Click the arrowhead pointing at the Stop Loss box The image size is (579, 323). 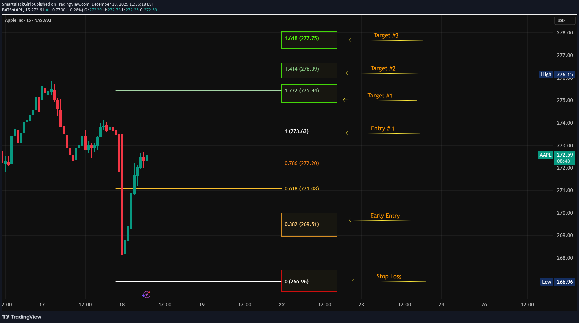354,281
